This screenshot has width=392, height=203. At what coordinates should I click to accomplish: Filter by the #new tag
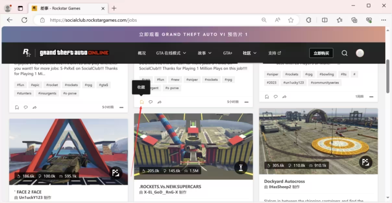point(175,80)
